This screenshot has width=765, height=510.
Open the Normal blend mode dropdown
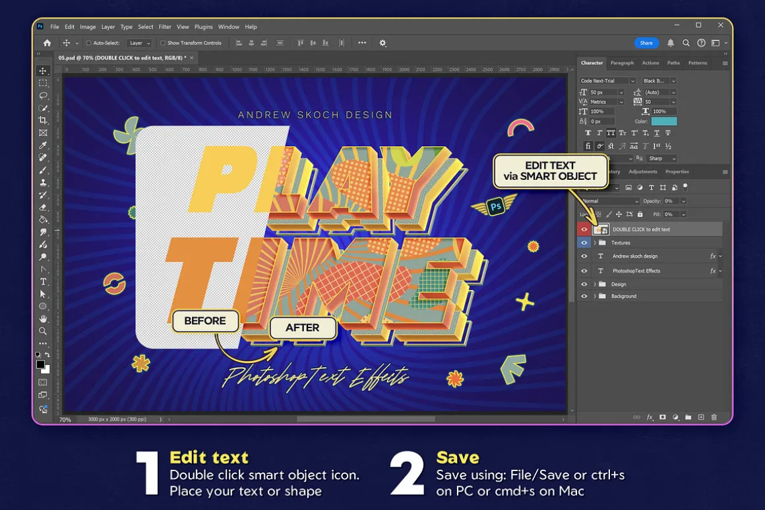pyautogui.click(x=610, y=201)
